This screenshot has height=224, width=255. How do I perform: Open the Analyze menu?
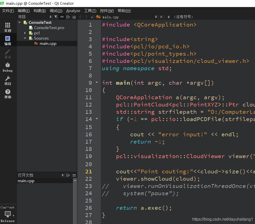[x=73, y=11]
